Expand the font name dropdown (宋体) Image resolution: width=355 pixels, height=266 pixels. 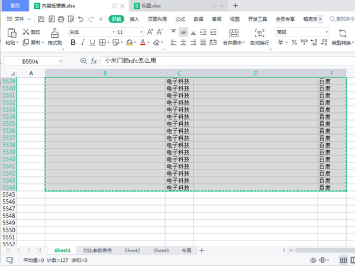(110, 32)
